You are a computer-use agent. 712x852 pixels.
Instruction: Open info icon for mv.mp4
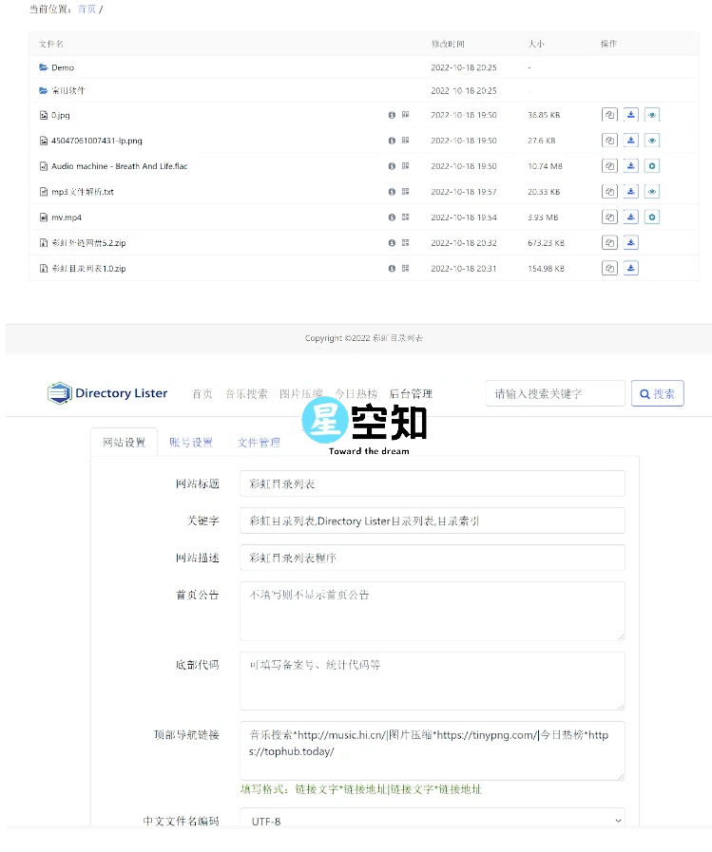point(392,217)
